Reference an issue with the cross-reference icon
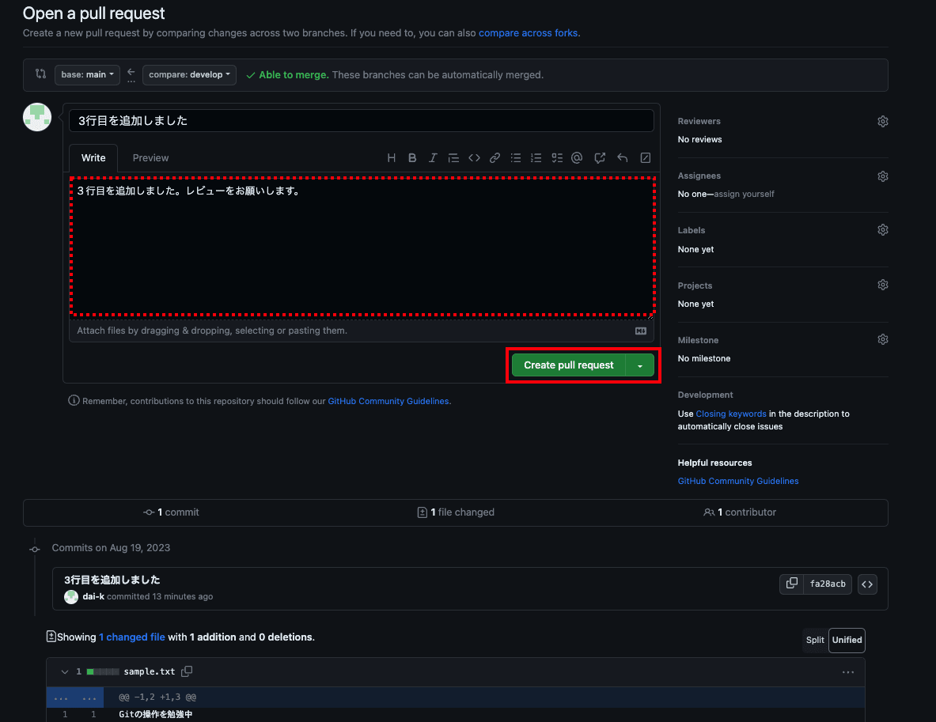 (600, 157)
